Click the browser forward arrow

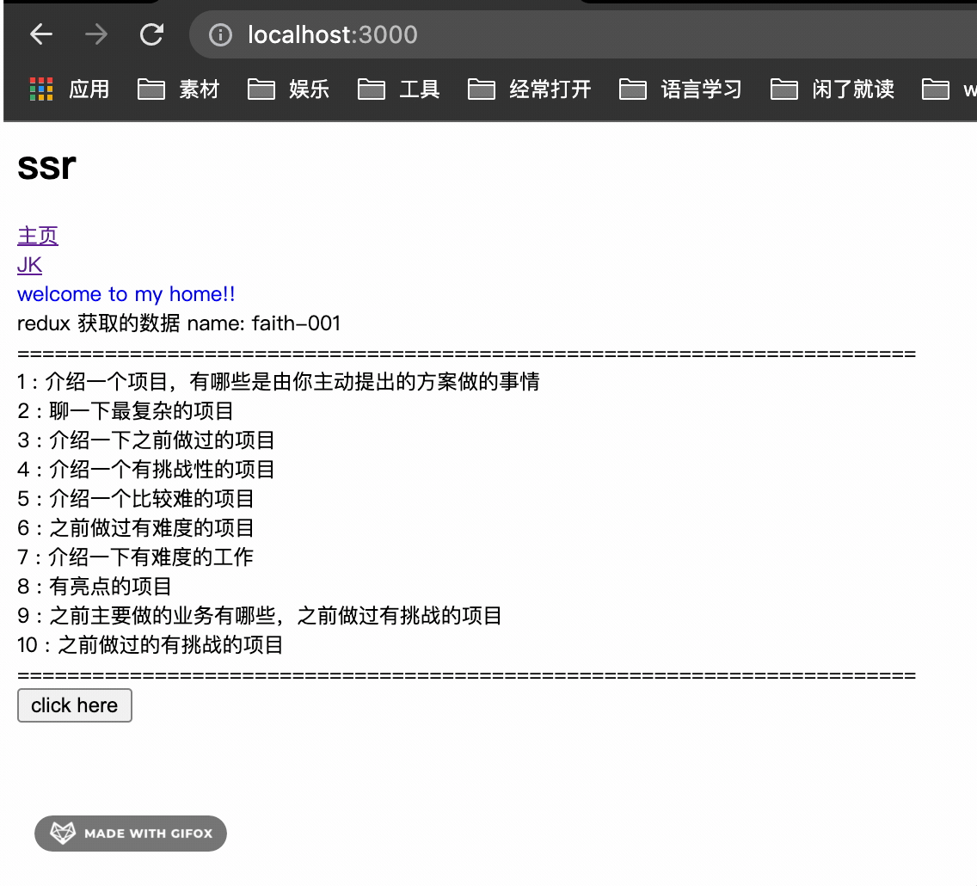click(x=96, y=34)
